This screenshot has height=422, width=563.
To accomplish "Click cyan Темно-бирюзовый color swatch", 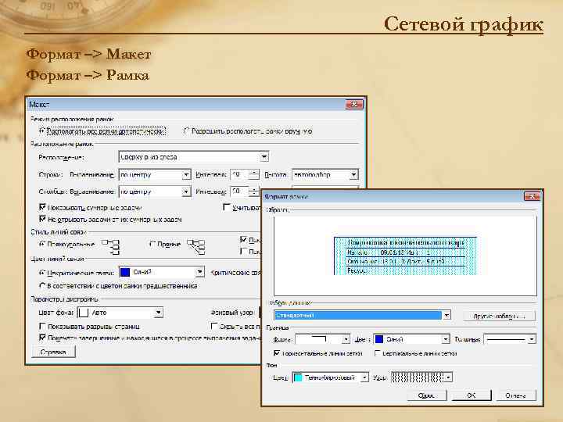I will 298,377.
